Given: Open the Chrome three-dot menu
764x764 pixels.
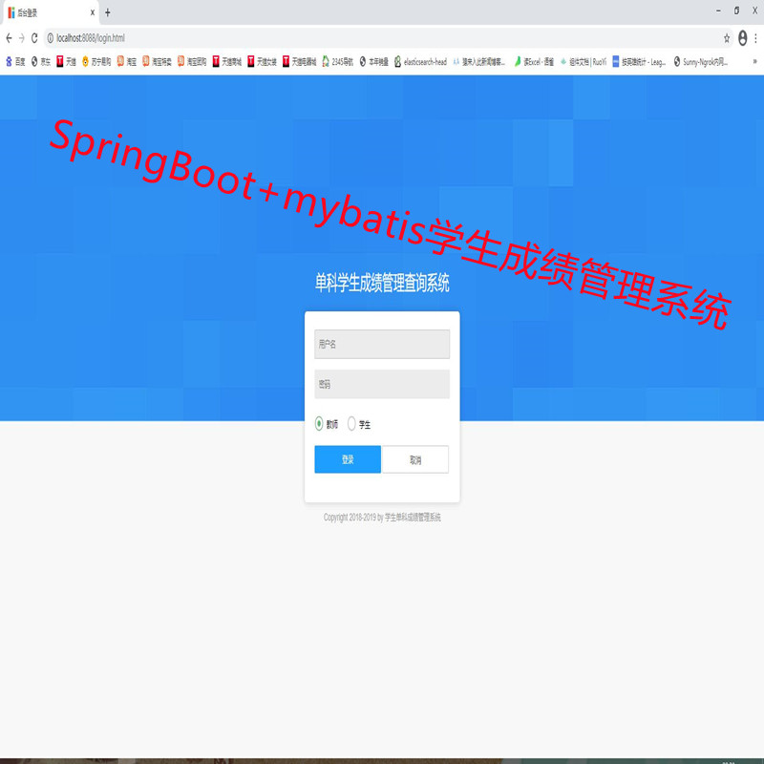Looking at the screenshot, I should tap(755, 38).
